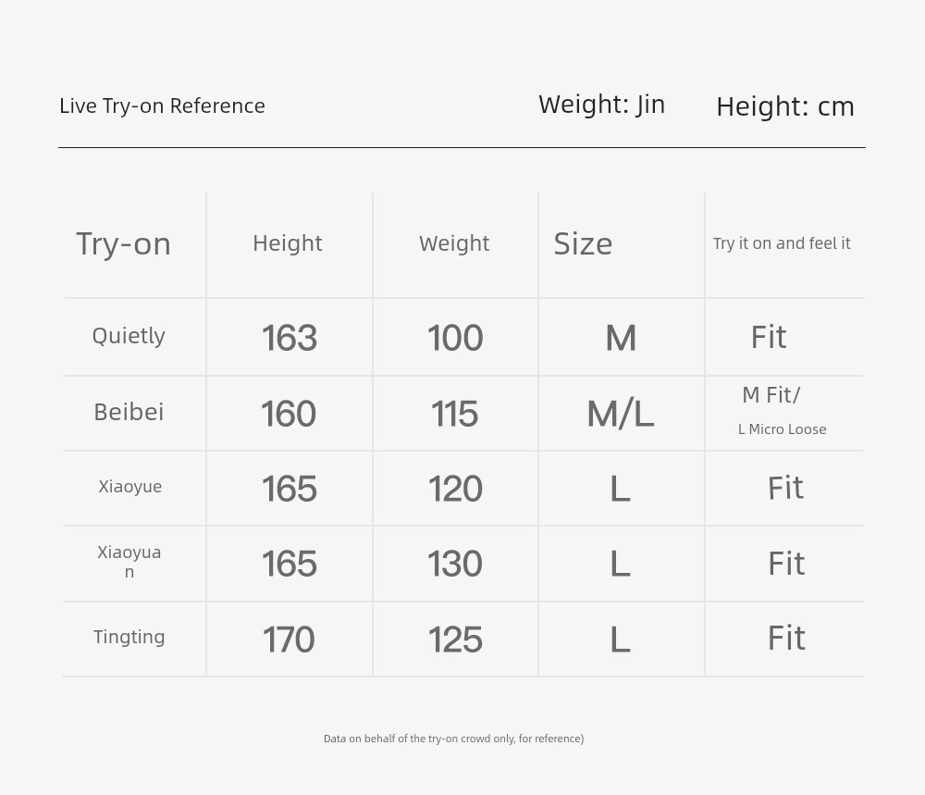The width and height of the screenshot is (925, 795).
Task: Click the 'Weight' column header
Action: point(454,243)
